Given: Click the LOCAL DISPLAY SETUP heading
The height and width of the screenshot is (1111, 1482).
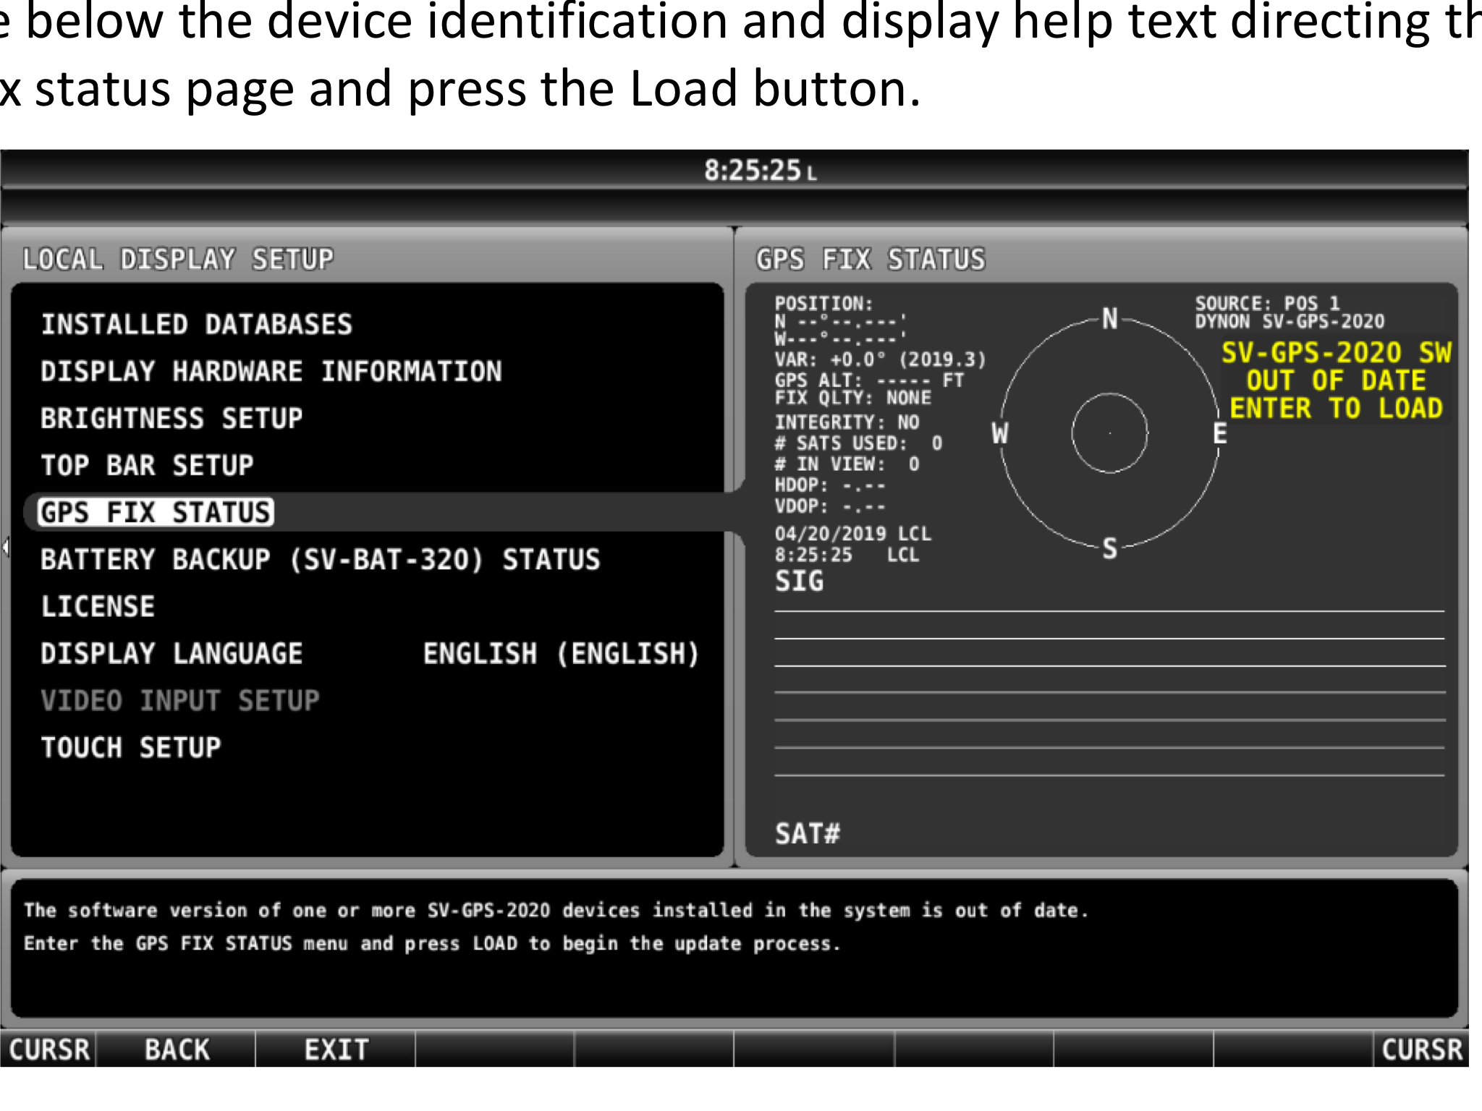Looking at the screenshot, I should [x=178, y=259].
